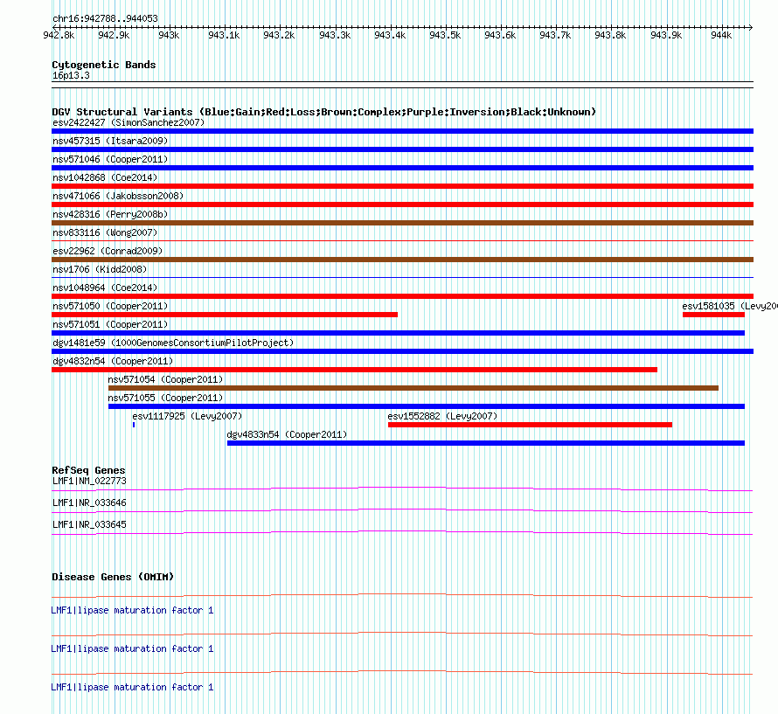Open the third LMF1|lipase maturation factor 1 link

(x=133, y=687)
